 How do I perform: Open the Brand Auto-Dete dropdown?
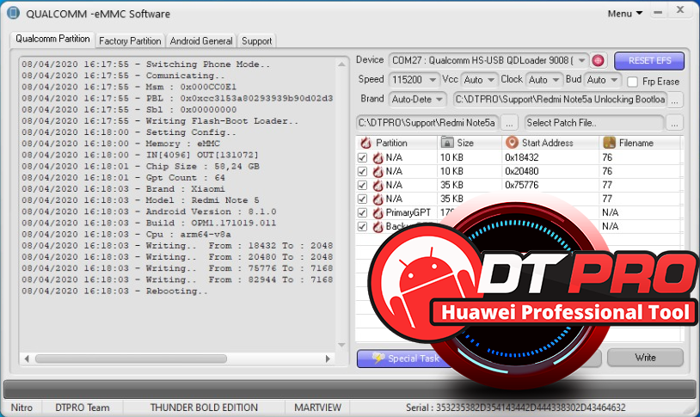[439, 99]
